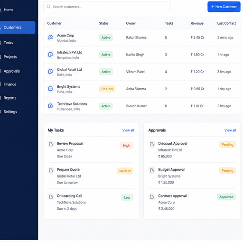The width and height of the screenshot is (243, 243).
Task: Click the Discount Approval document icon
Action: point(152,144)
